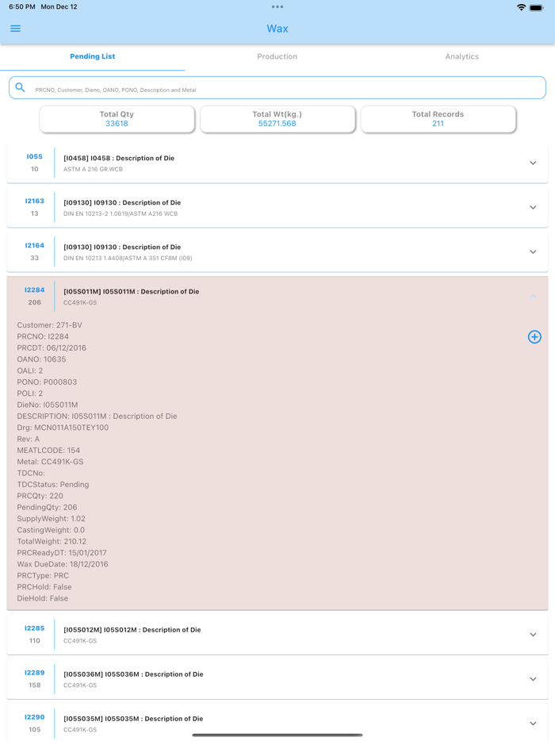Expand the I2290 record chevron
The width and height of the screenshot is (555, 741).
533,724
